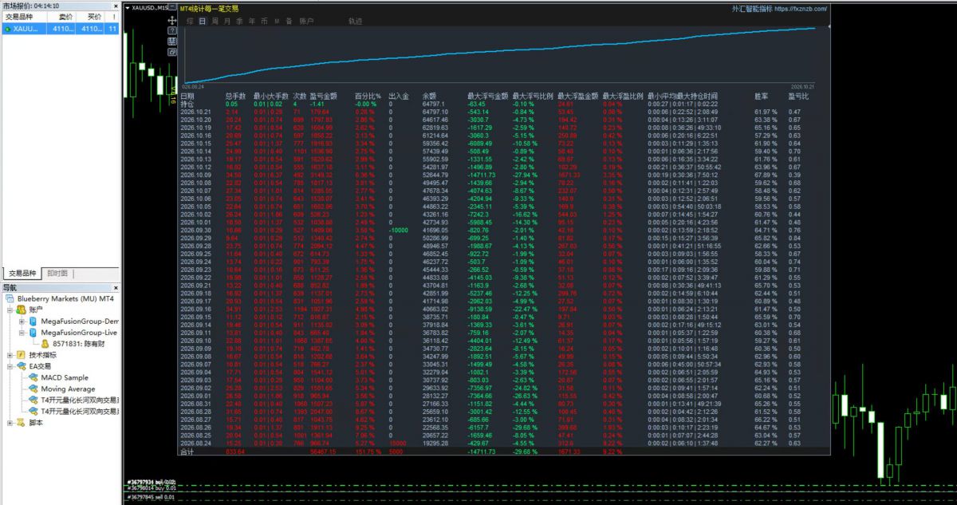The image size is (957, 505).
Task: Click the MegaFusionGroup-Demo server icon
Action: [x=33, y=321]
